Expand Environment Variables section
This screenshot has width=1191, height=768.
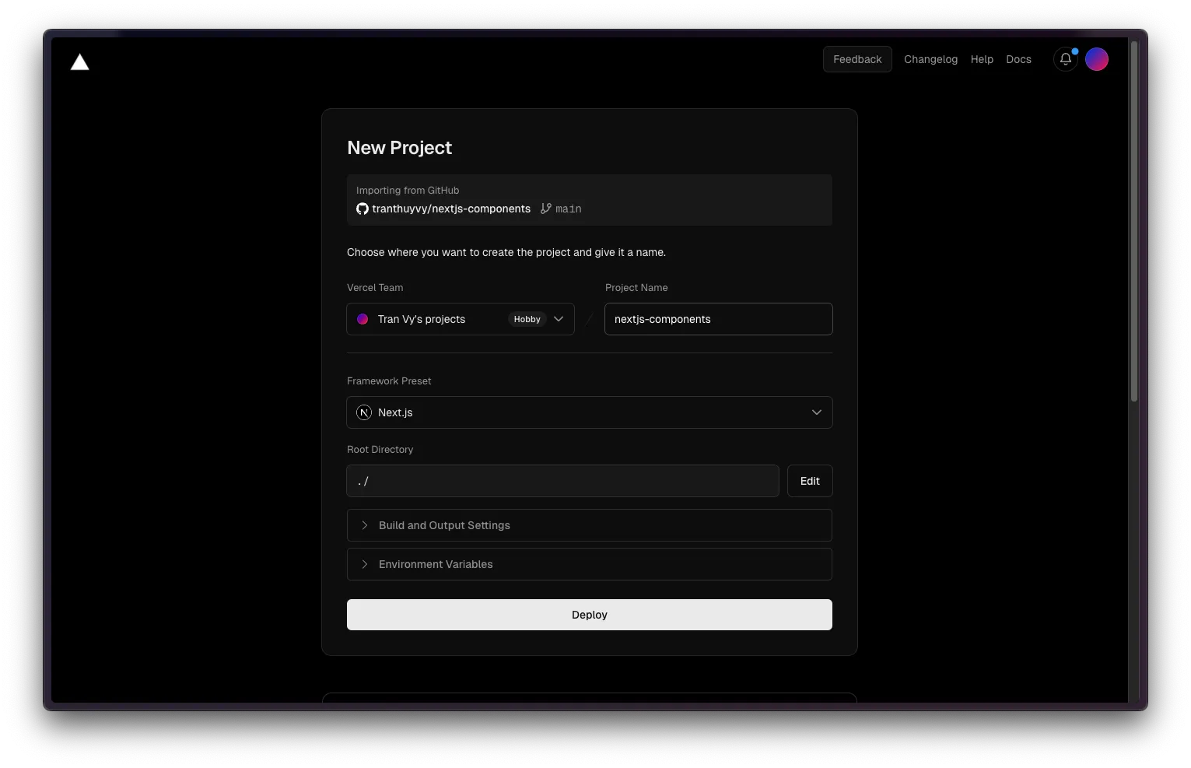[590, 564]
